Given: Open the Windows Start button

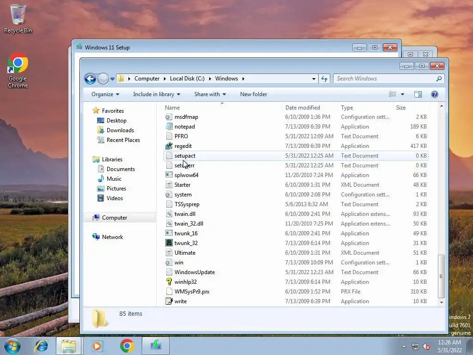Looking at the screenshot, I should (x=12, y=346).
